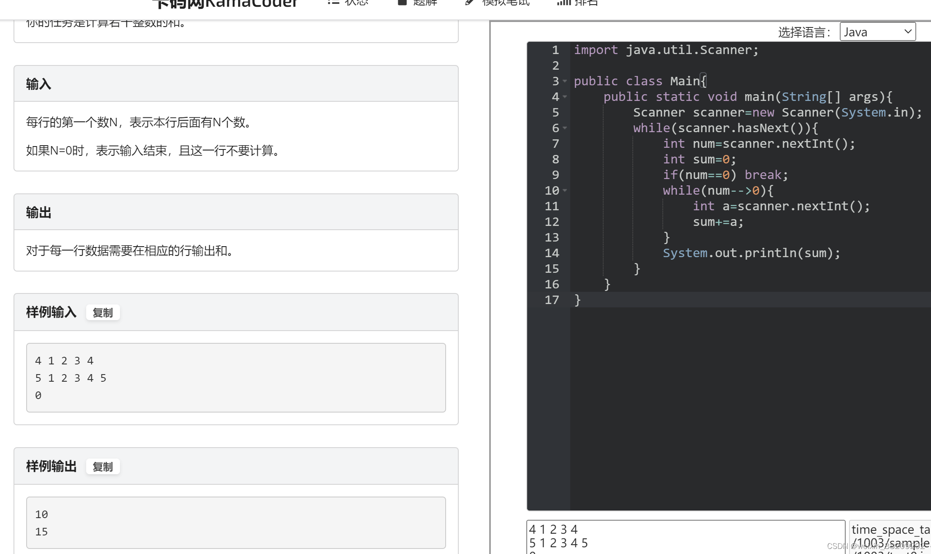Place cursor on the System.out.println(sum) line
Viewport: 931px width, 554px height.
[x=751, y=253]
